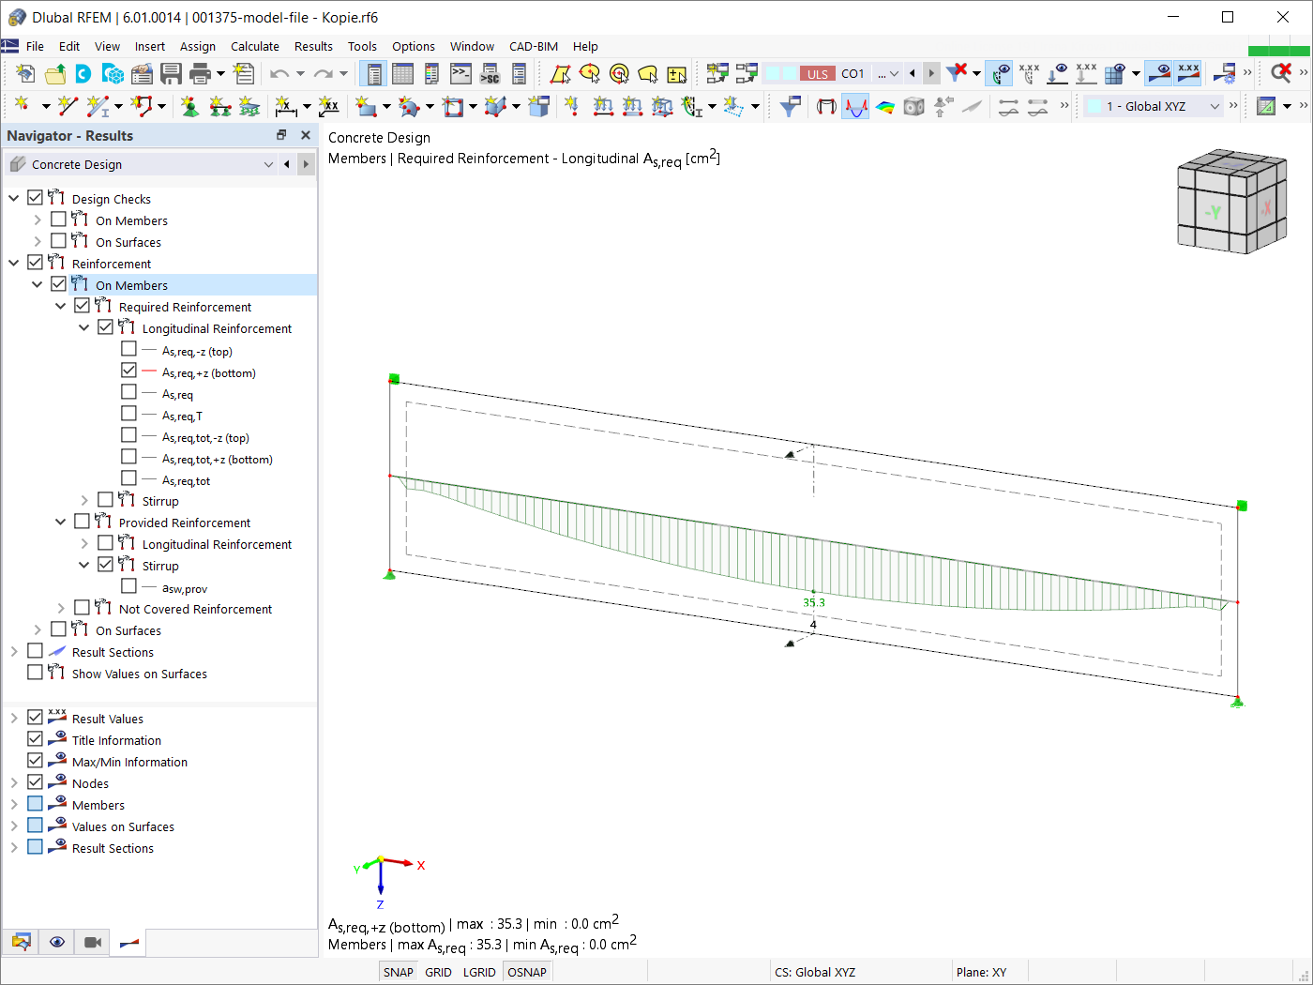Click the search-delete magnifier icon

tap(1280, 73)
